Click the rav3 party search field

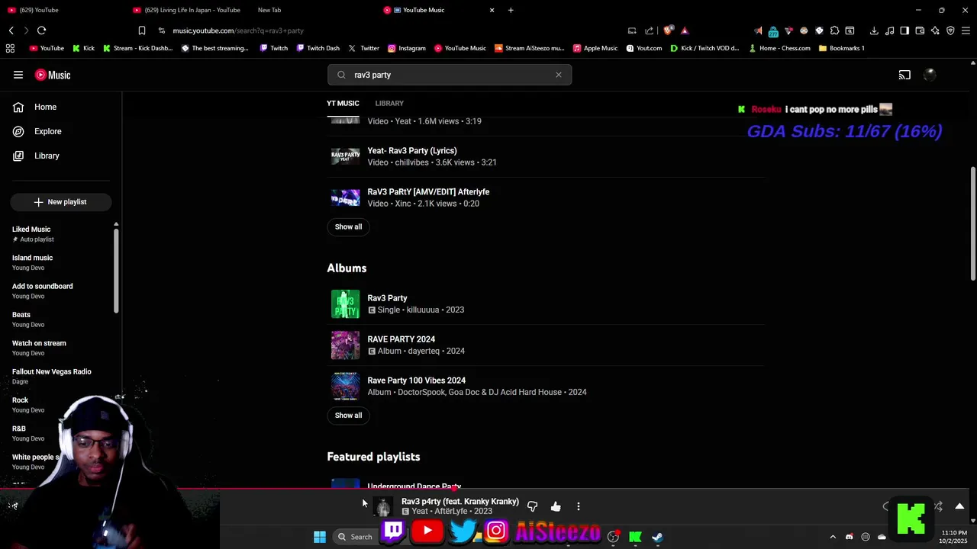tap(450, 75)
